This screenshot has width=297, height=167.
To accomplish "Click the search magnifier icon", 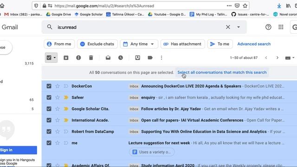I will click(50, 27).
